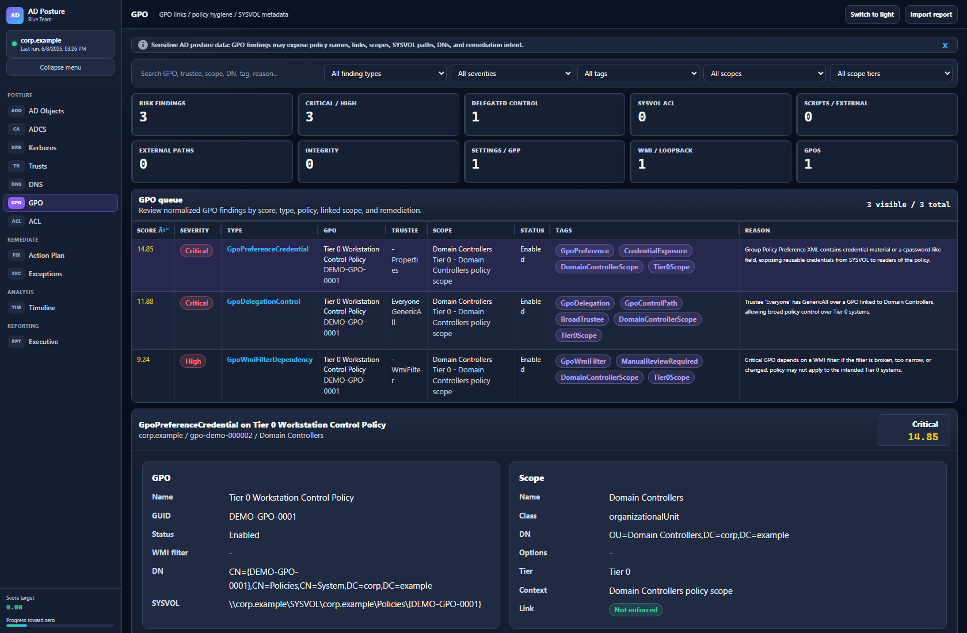Image resolution: width=967 pixels, height=633 pixels.
Task: Open Kerberos via the KRB icon
Action: [x=16, y=147]
